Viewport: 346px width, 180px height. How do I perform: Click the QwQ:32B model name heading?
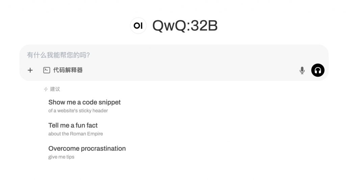pos(185,26)
